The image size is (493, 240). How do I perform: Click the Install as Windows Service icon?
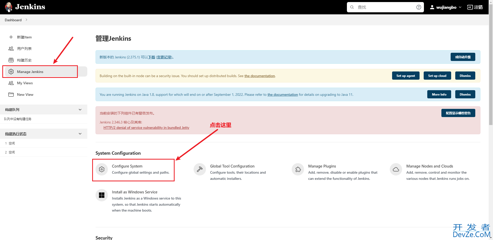click(102, 195)
